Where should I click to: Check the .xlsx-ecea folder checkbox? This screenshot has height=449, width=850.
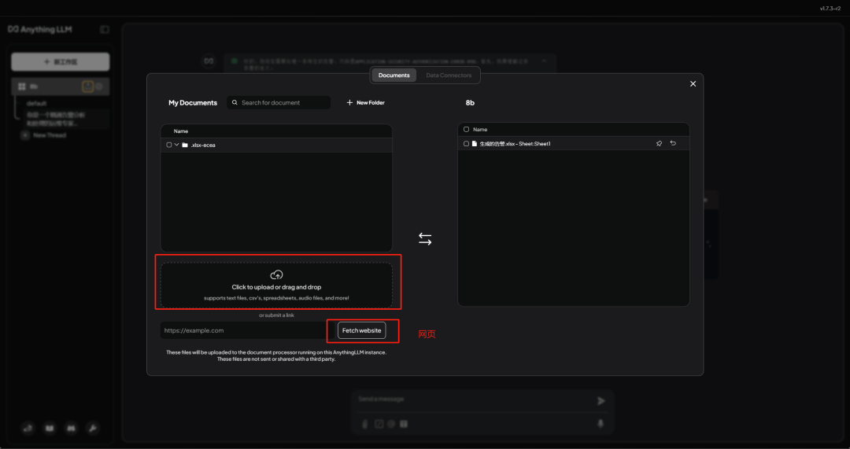pyautogui.click(x=169, y=145)
